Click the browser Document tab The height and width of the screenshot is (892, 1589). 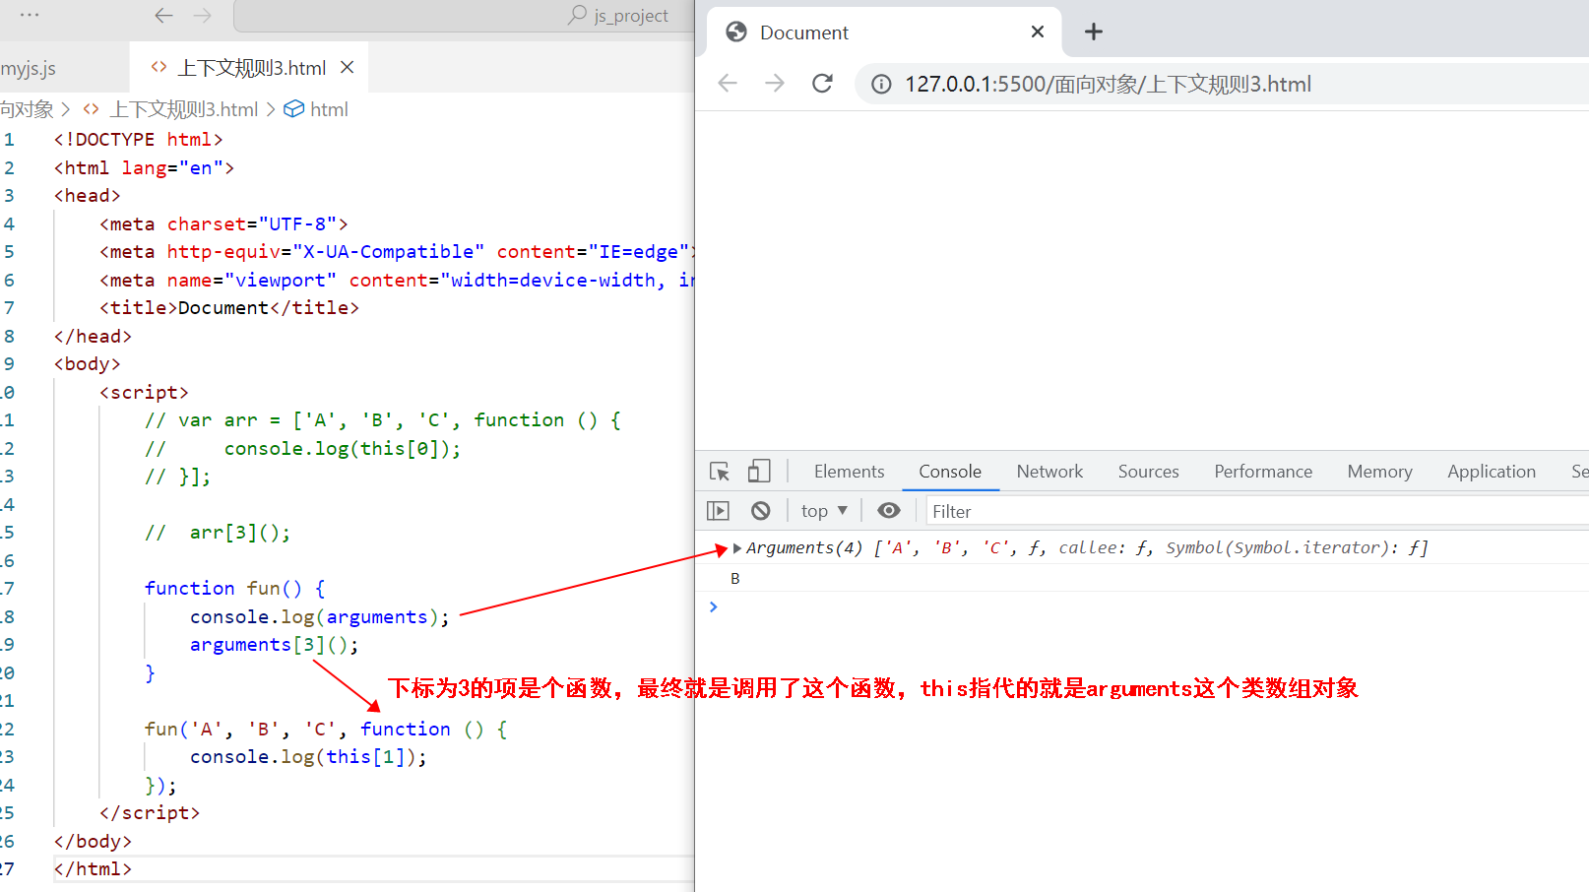pos(884,32)
